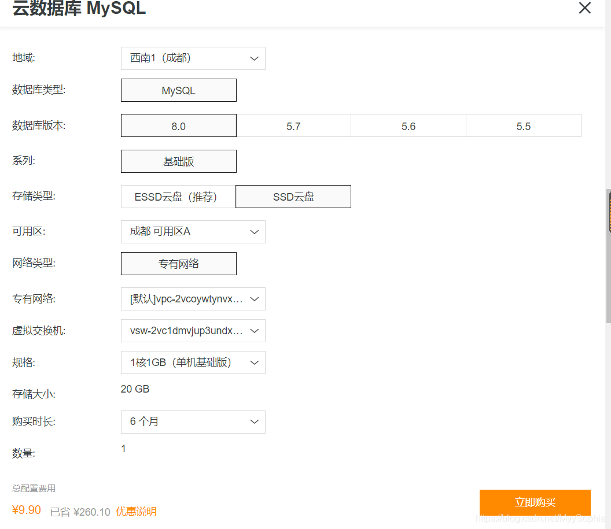Image resolution: width=611 pixels, height=529 pixels.
Task: Select the 专有网络 network type button
Action: point(178,264)
